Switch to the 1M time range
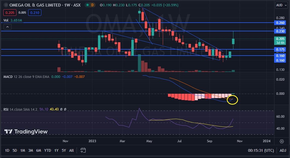The height and width of the screenshot is (158, 290). click(22, 150)
